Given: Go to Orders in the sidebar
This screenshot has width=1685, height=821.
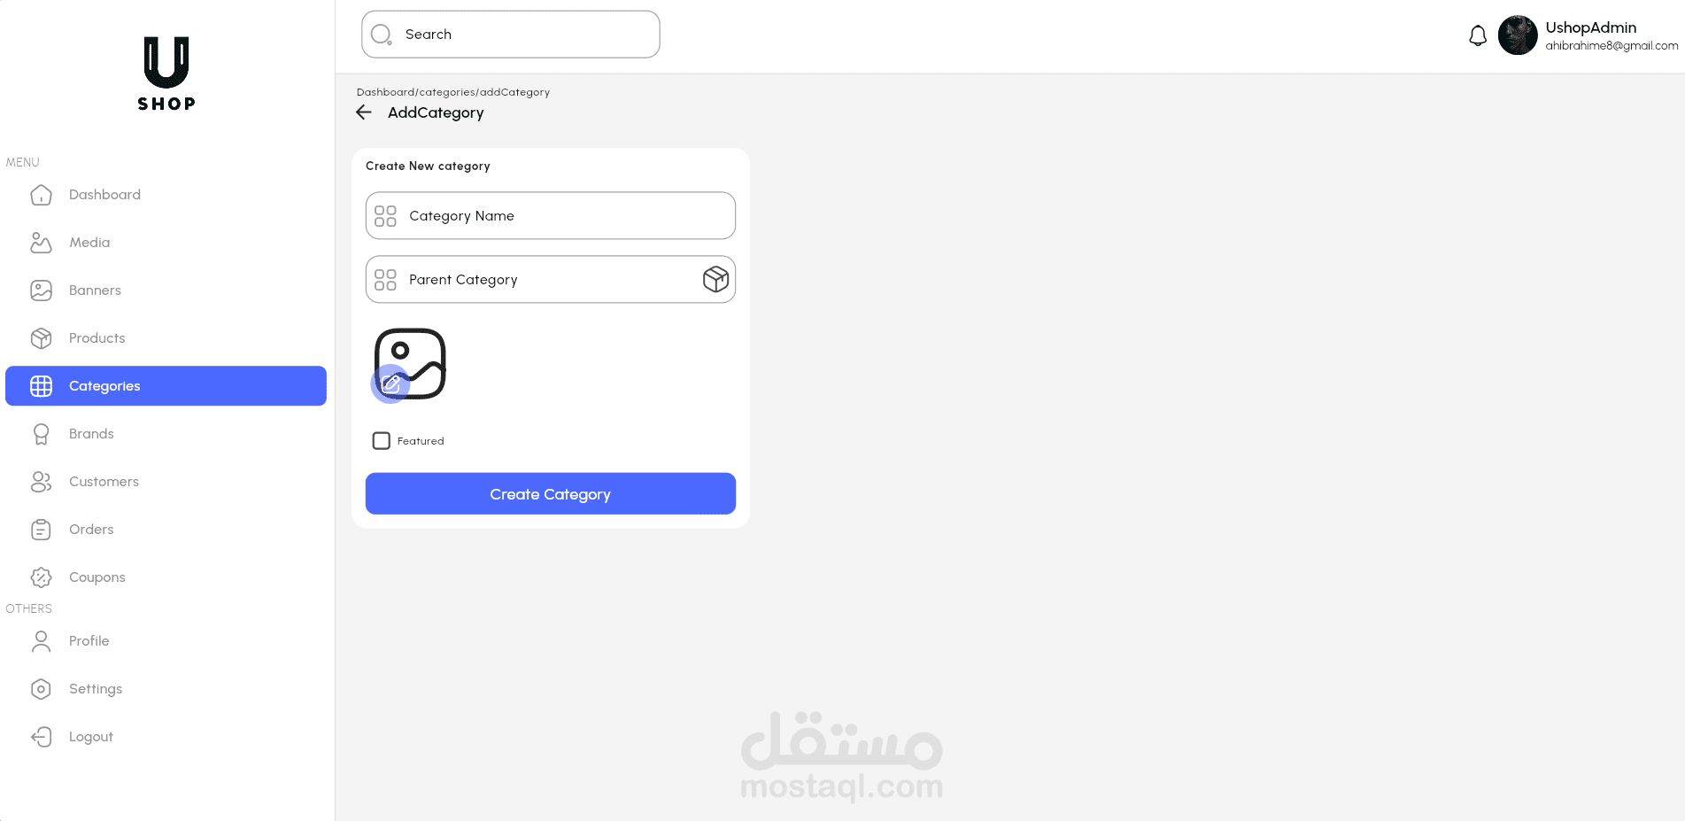Looking at the screenshot, I should (91, 530).
